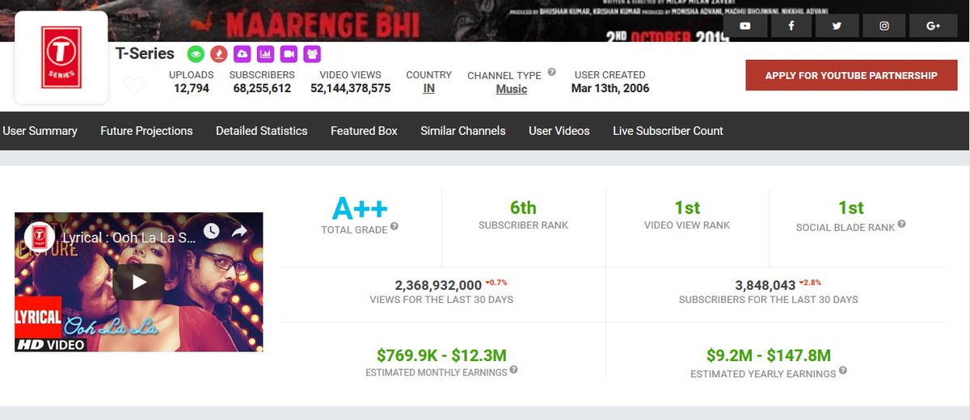Click the user created date Mar 13th, 2006

point(610,88)
